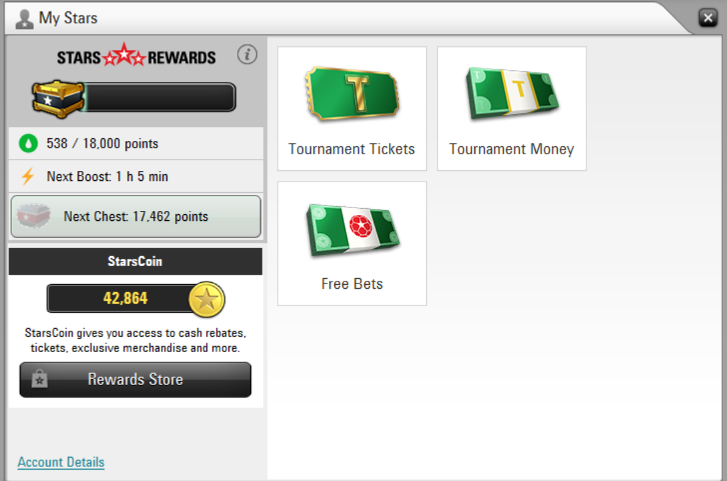Select the 538 / 18,000 points row
This screenshot has width=727, height=481.
point(136,144)
